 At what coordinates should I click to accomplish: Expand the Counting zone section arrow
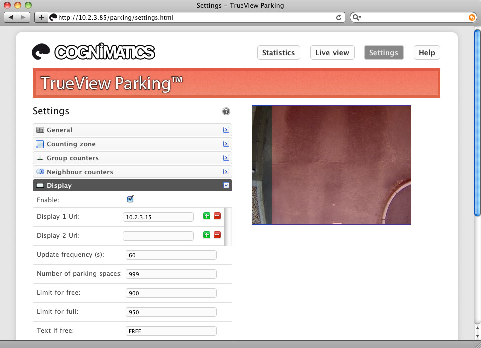226,144
